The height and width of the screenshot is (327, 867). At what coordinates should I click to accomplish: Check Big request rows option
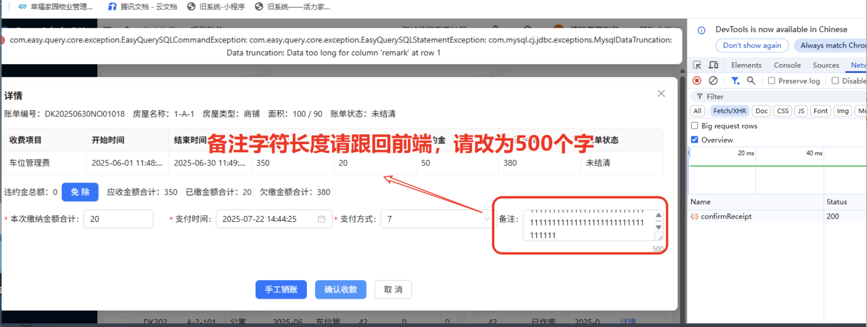[695, 126]
